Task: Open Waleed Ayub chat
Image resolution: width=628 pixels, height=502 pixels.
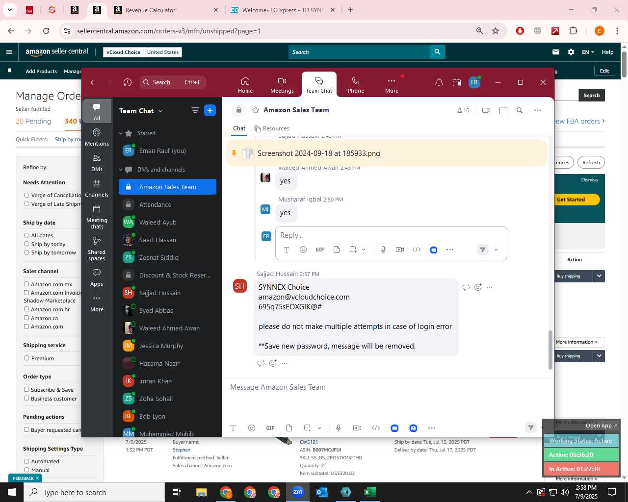Action: 167,223
